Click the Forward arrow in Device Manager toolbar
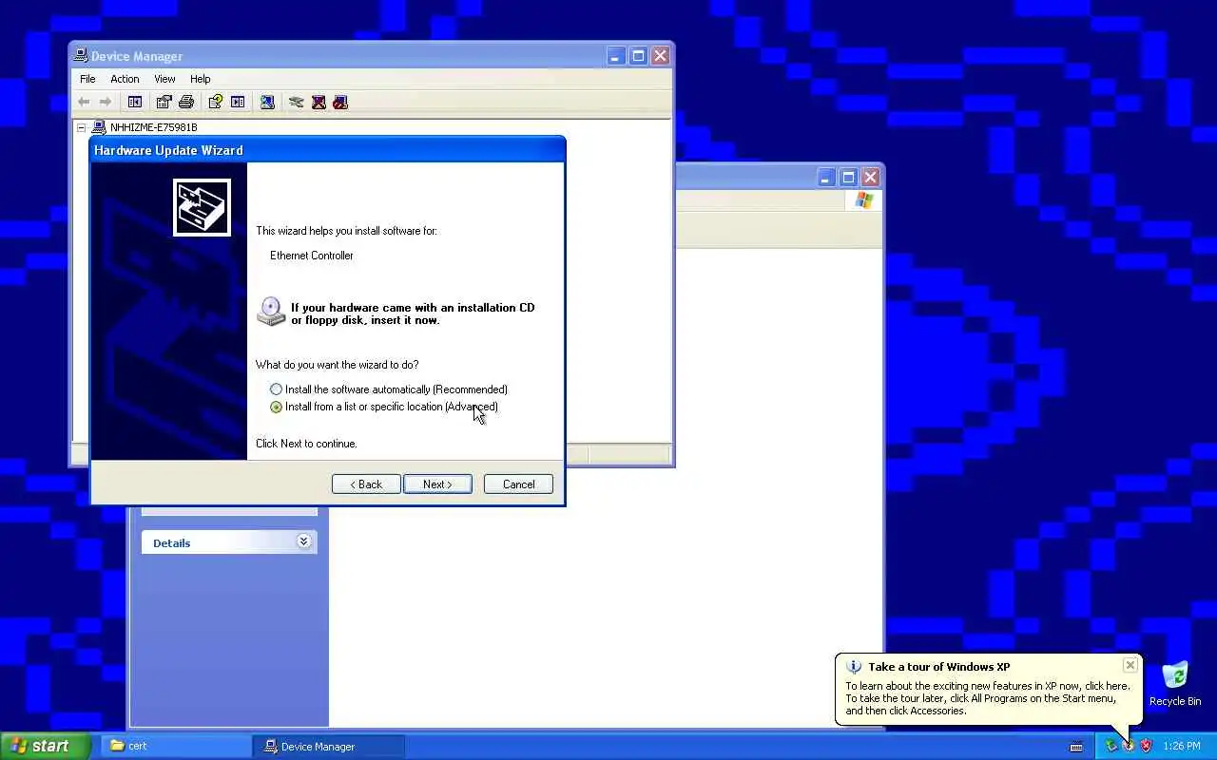The height and width of the screenshot is (760, 1217). coord(106,102)
